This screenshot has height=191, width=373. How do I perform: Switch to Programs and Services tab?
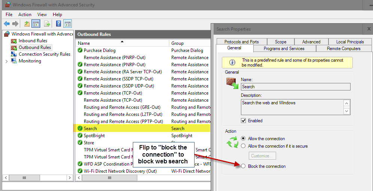[x=284, y=49]
